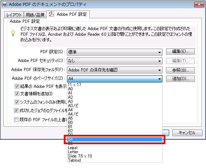Screen dimensions: 206x168
Task: Toggle システムのフォントのみ使用 checkbox
Action: pos(17,102)
